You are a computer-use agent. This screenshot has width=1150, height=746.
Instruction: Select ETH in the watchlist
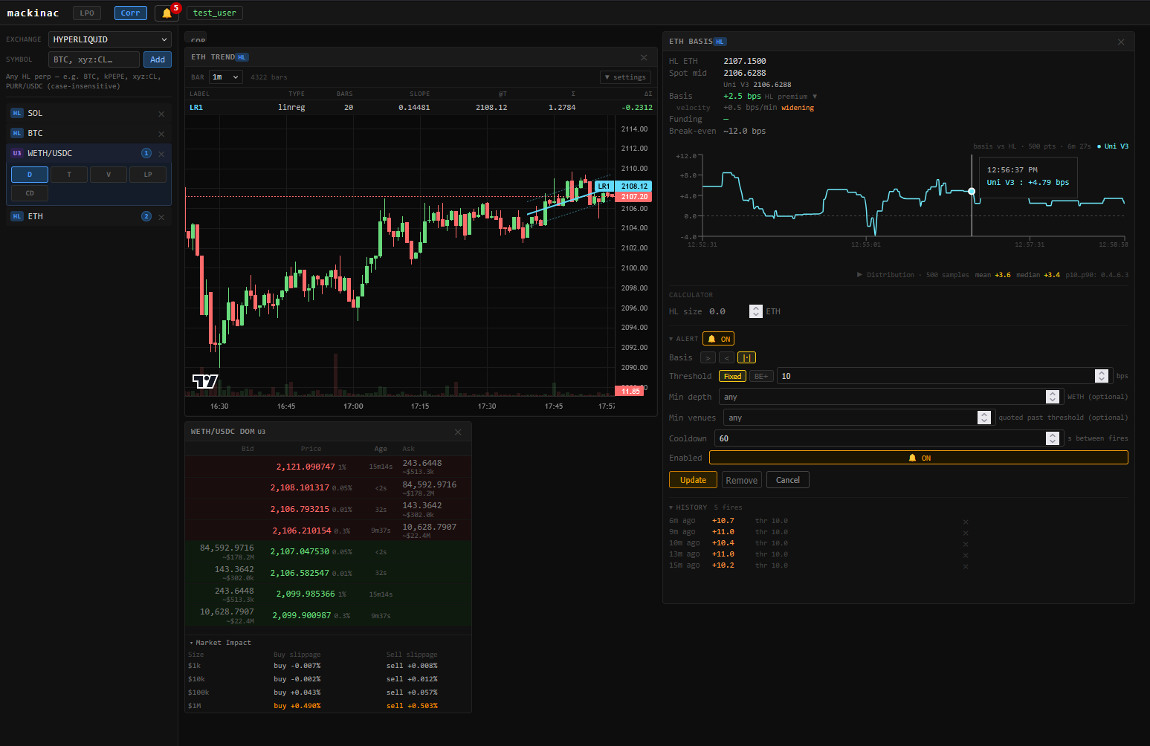(x=88, y=216)
